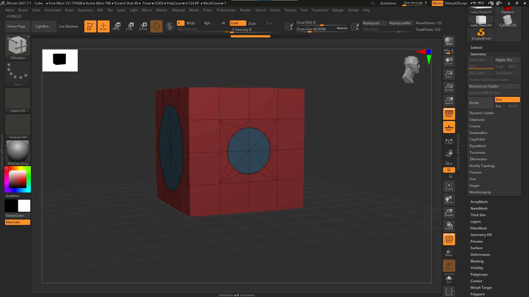Open the MatCap Gray material picker

(x=18, y=153)
